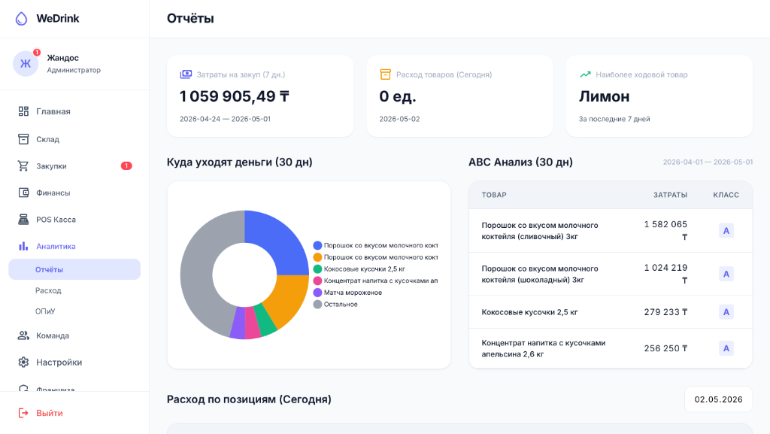Select the Кокосовые кусочки 2,5 кг row
Screen dimensions: 770x434
(x=611, y=311)
